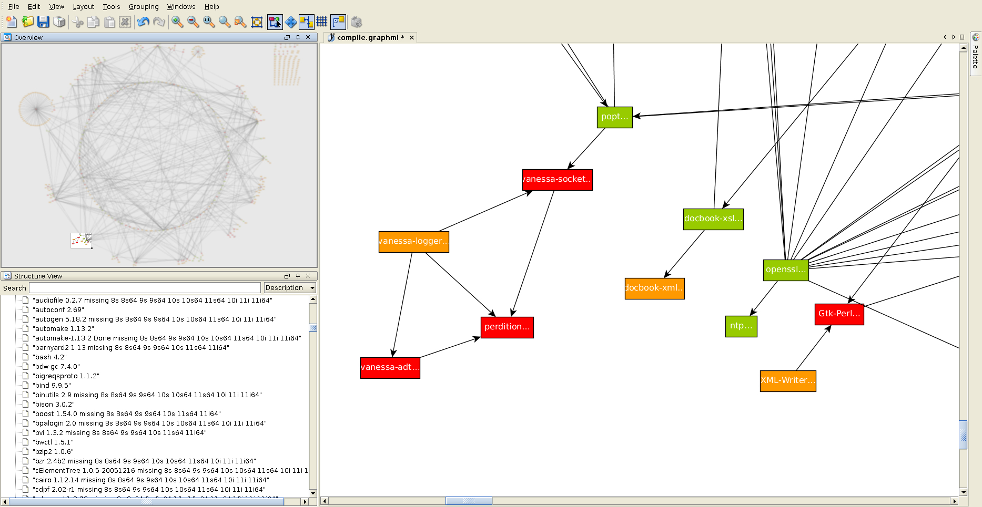
Task: Select the Zoom Out magnifier tool
Action: click(193, 22)
